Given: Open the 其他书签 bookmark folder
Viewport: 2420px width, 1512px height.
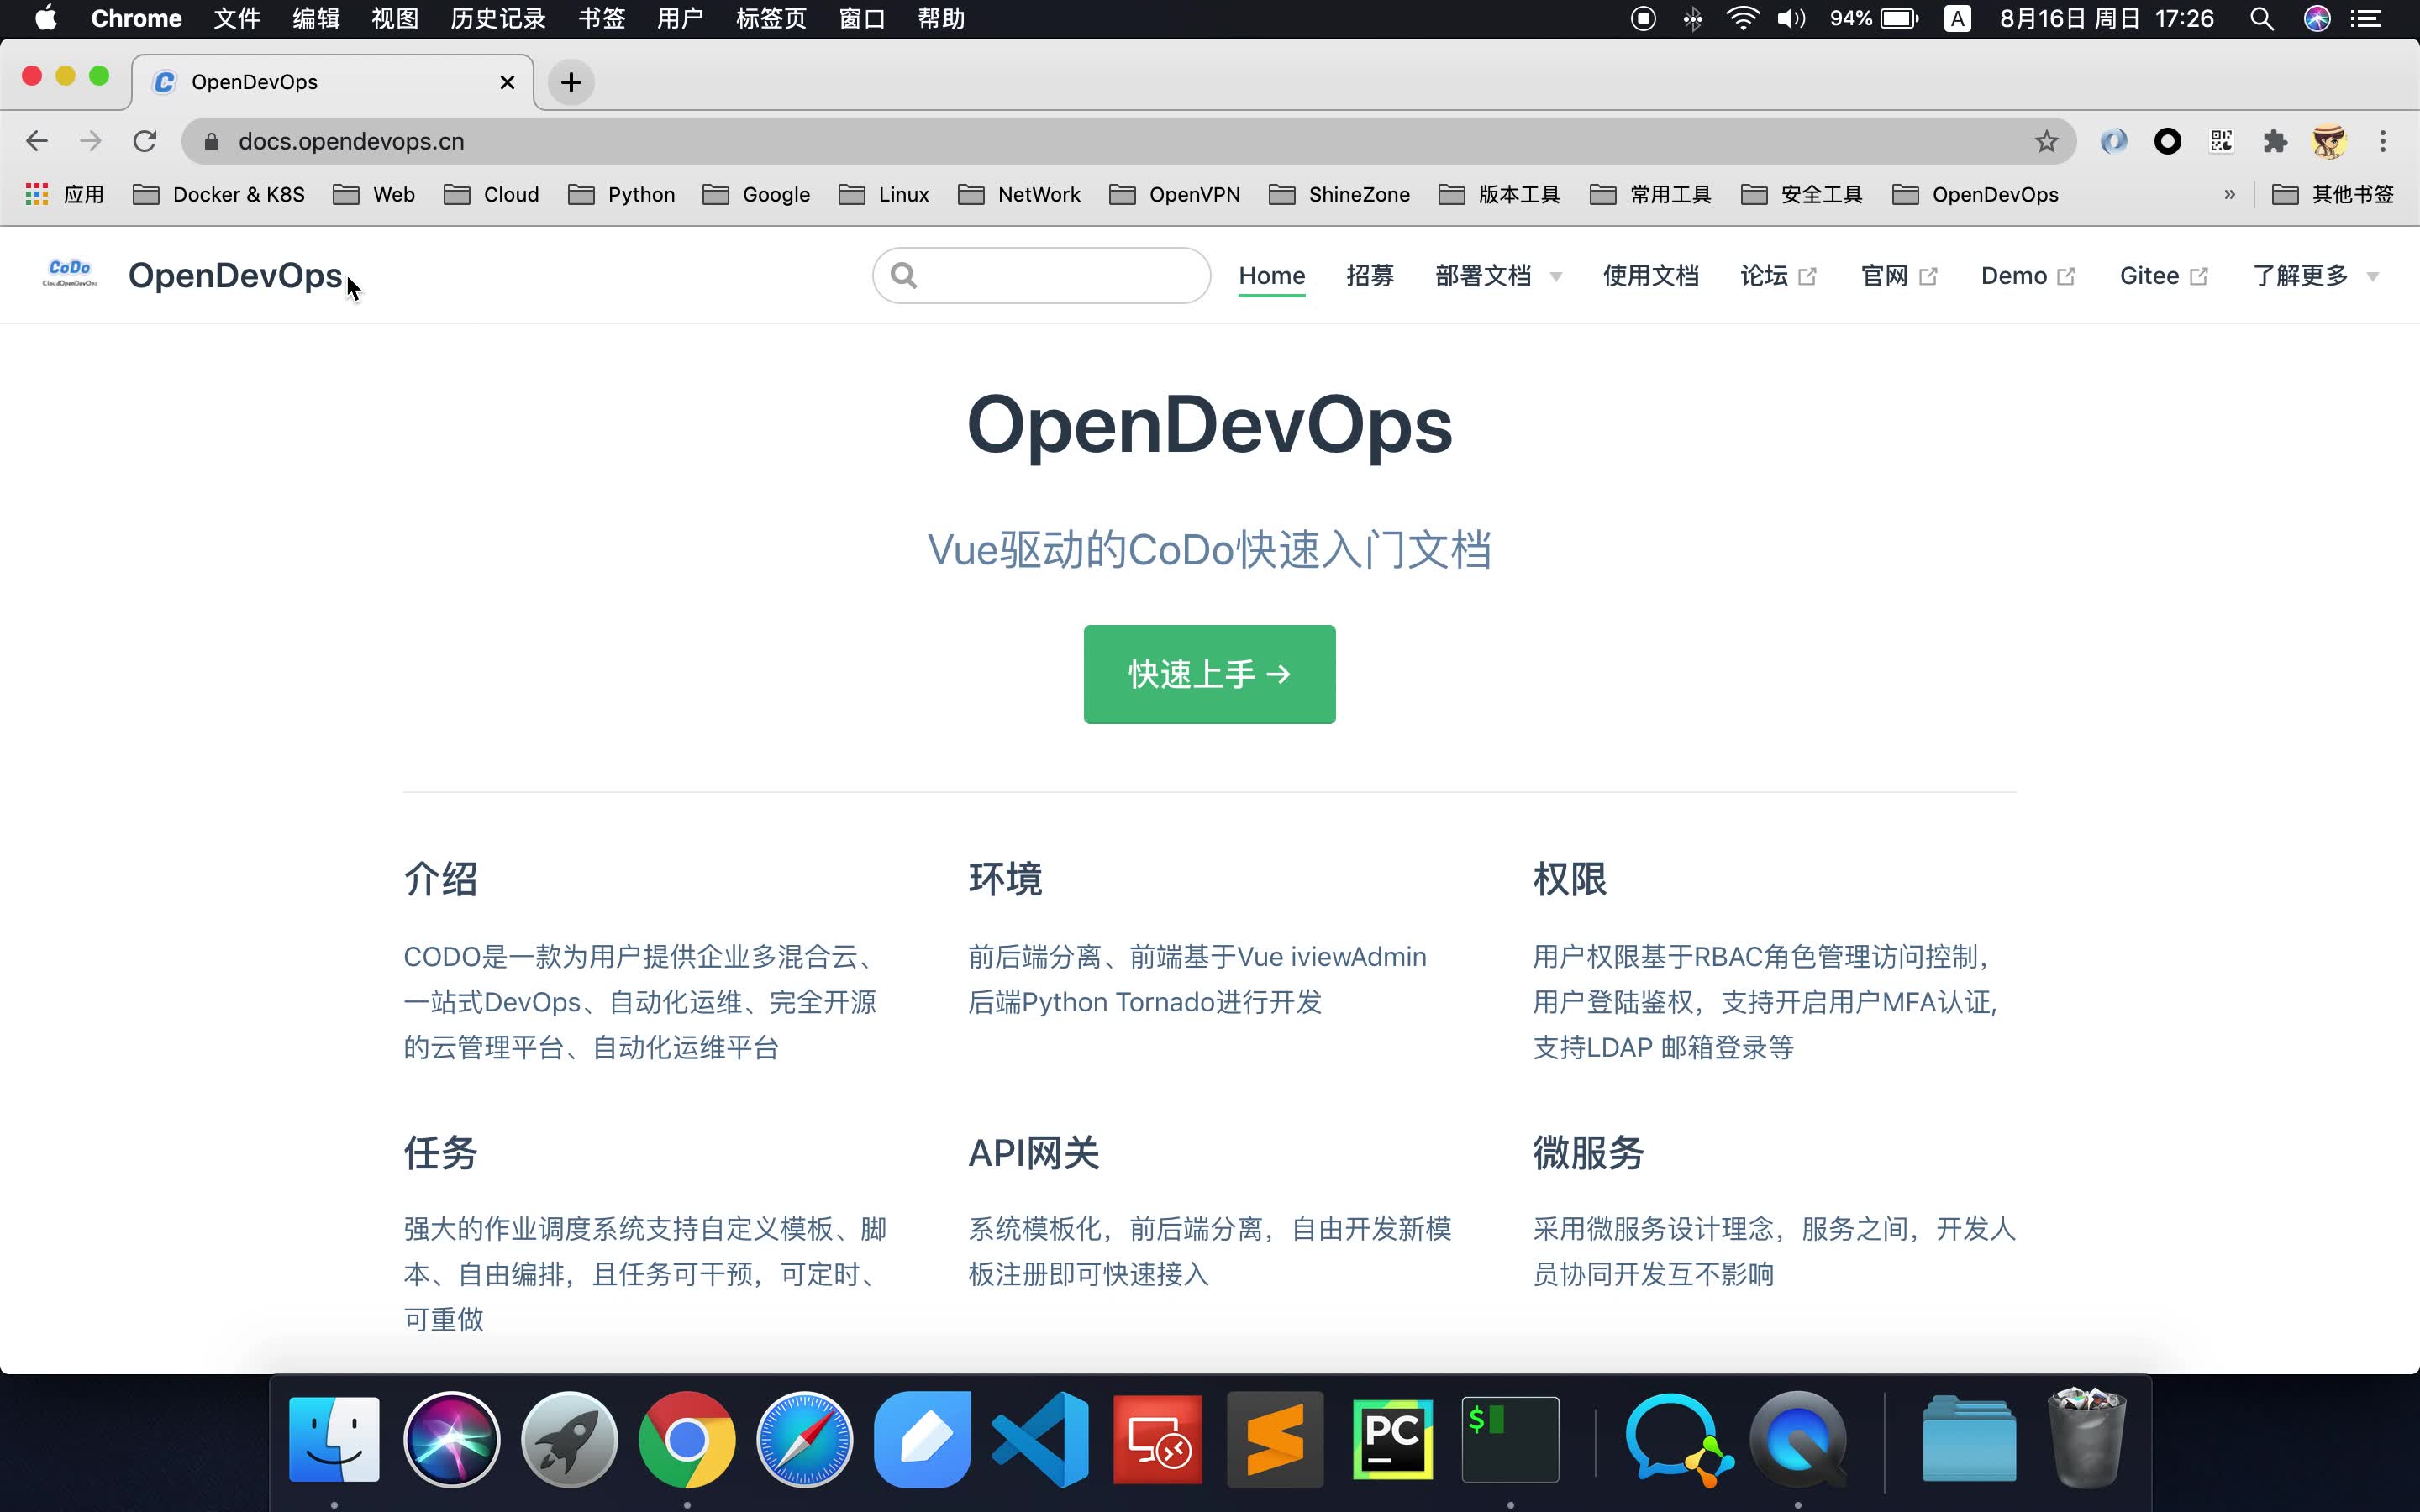Looking at the screenshot, I should (2333, 194).
